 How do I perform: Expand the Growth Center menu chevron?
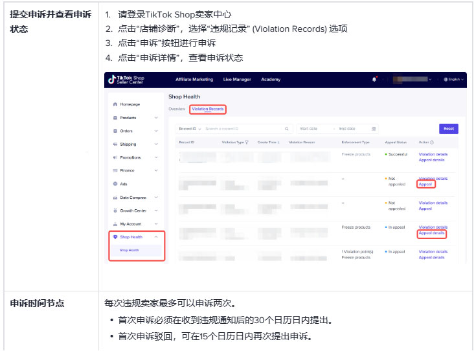pos(156,210)
